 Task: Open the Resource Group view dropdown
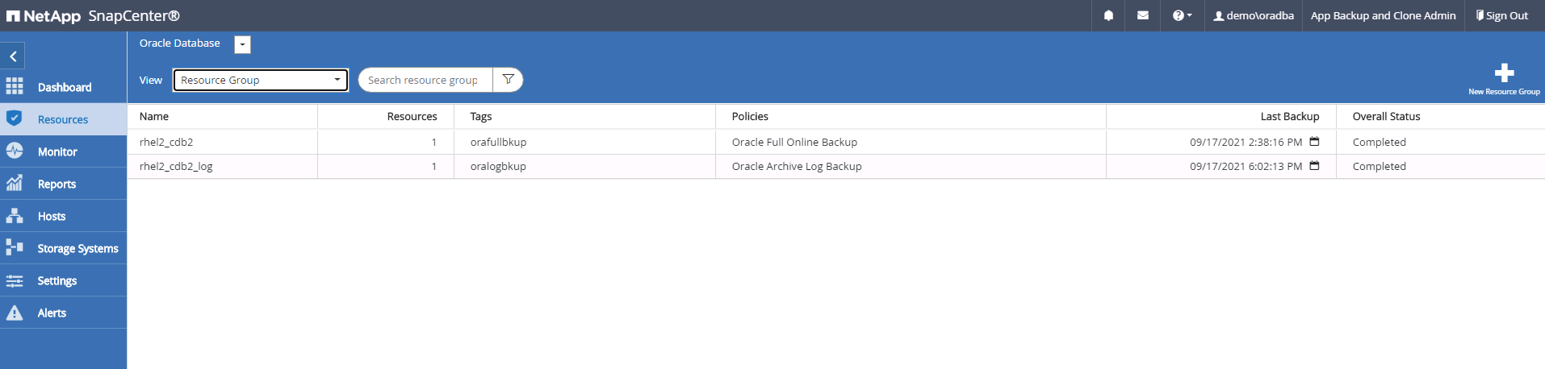[261, 80]
